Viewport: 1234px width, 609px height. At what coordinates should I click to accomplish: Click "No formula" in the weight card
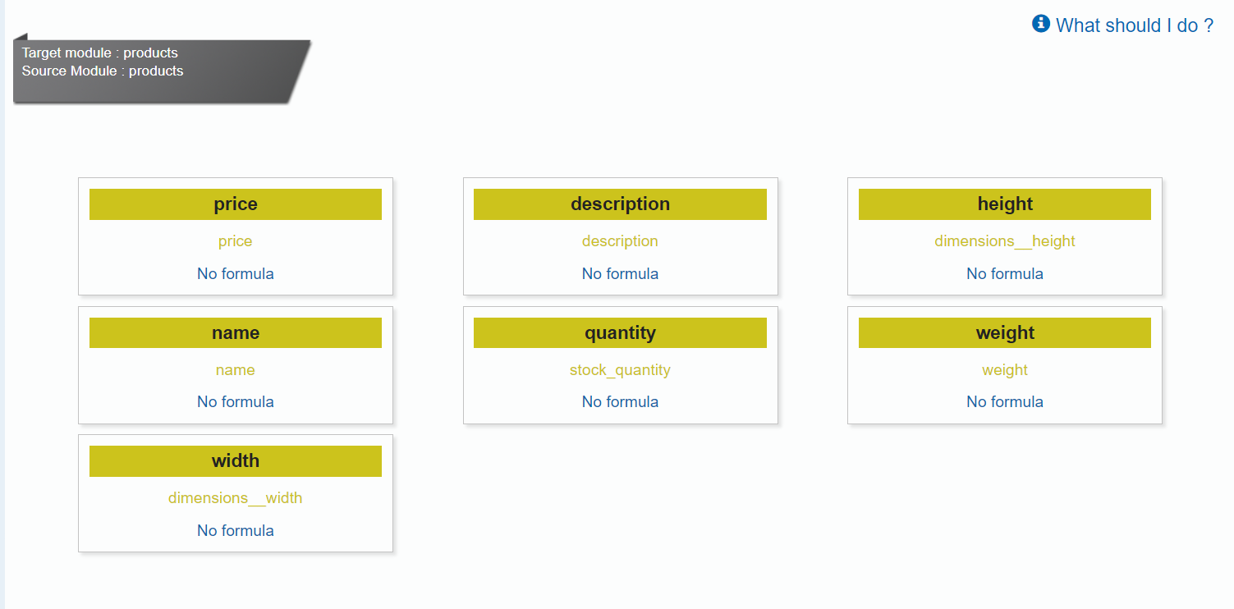click(1004, 401)
